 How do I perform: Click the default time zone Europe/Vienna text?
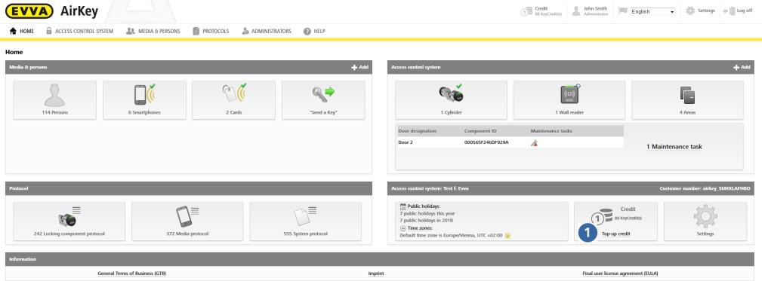click(x=451, y=235)
